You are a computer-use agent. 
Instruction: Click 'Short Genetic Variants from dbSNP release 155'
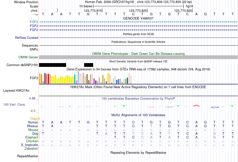click(x=138, y=61)
